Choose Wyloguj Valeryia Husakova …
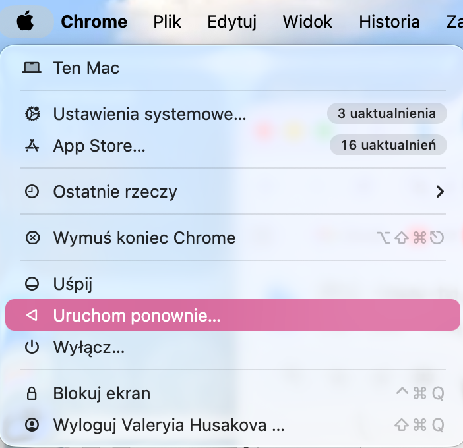 click(233, 425)
